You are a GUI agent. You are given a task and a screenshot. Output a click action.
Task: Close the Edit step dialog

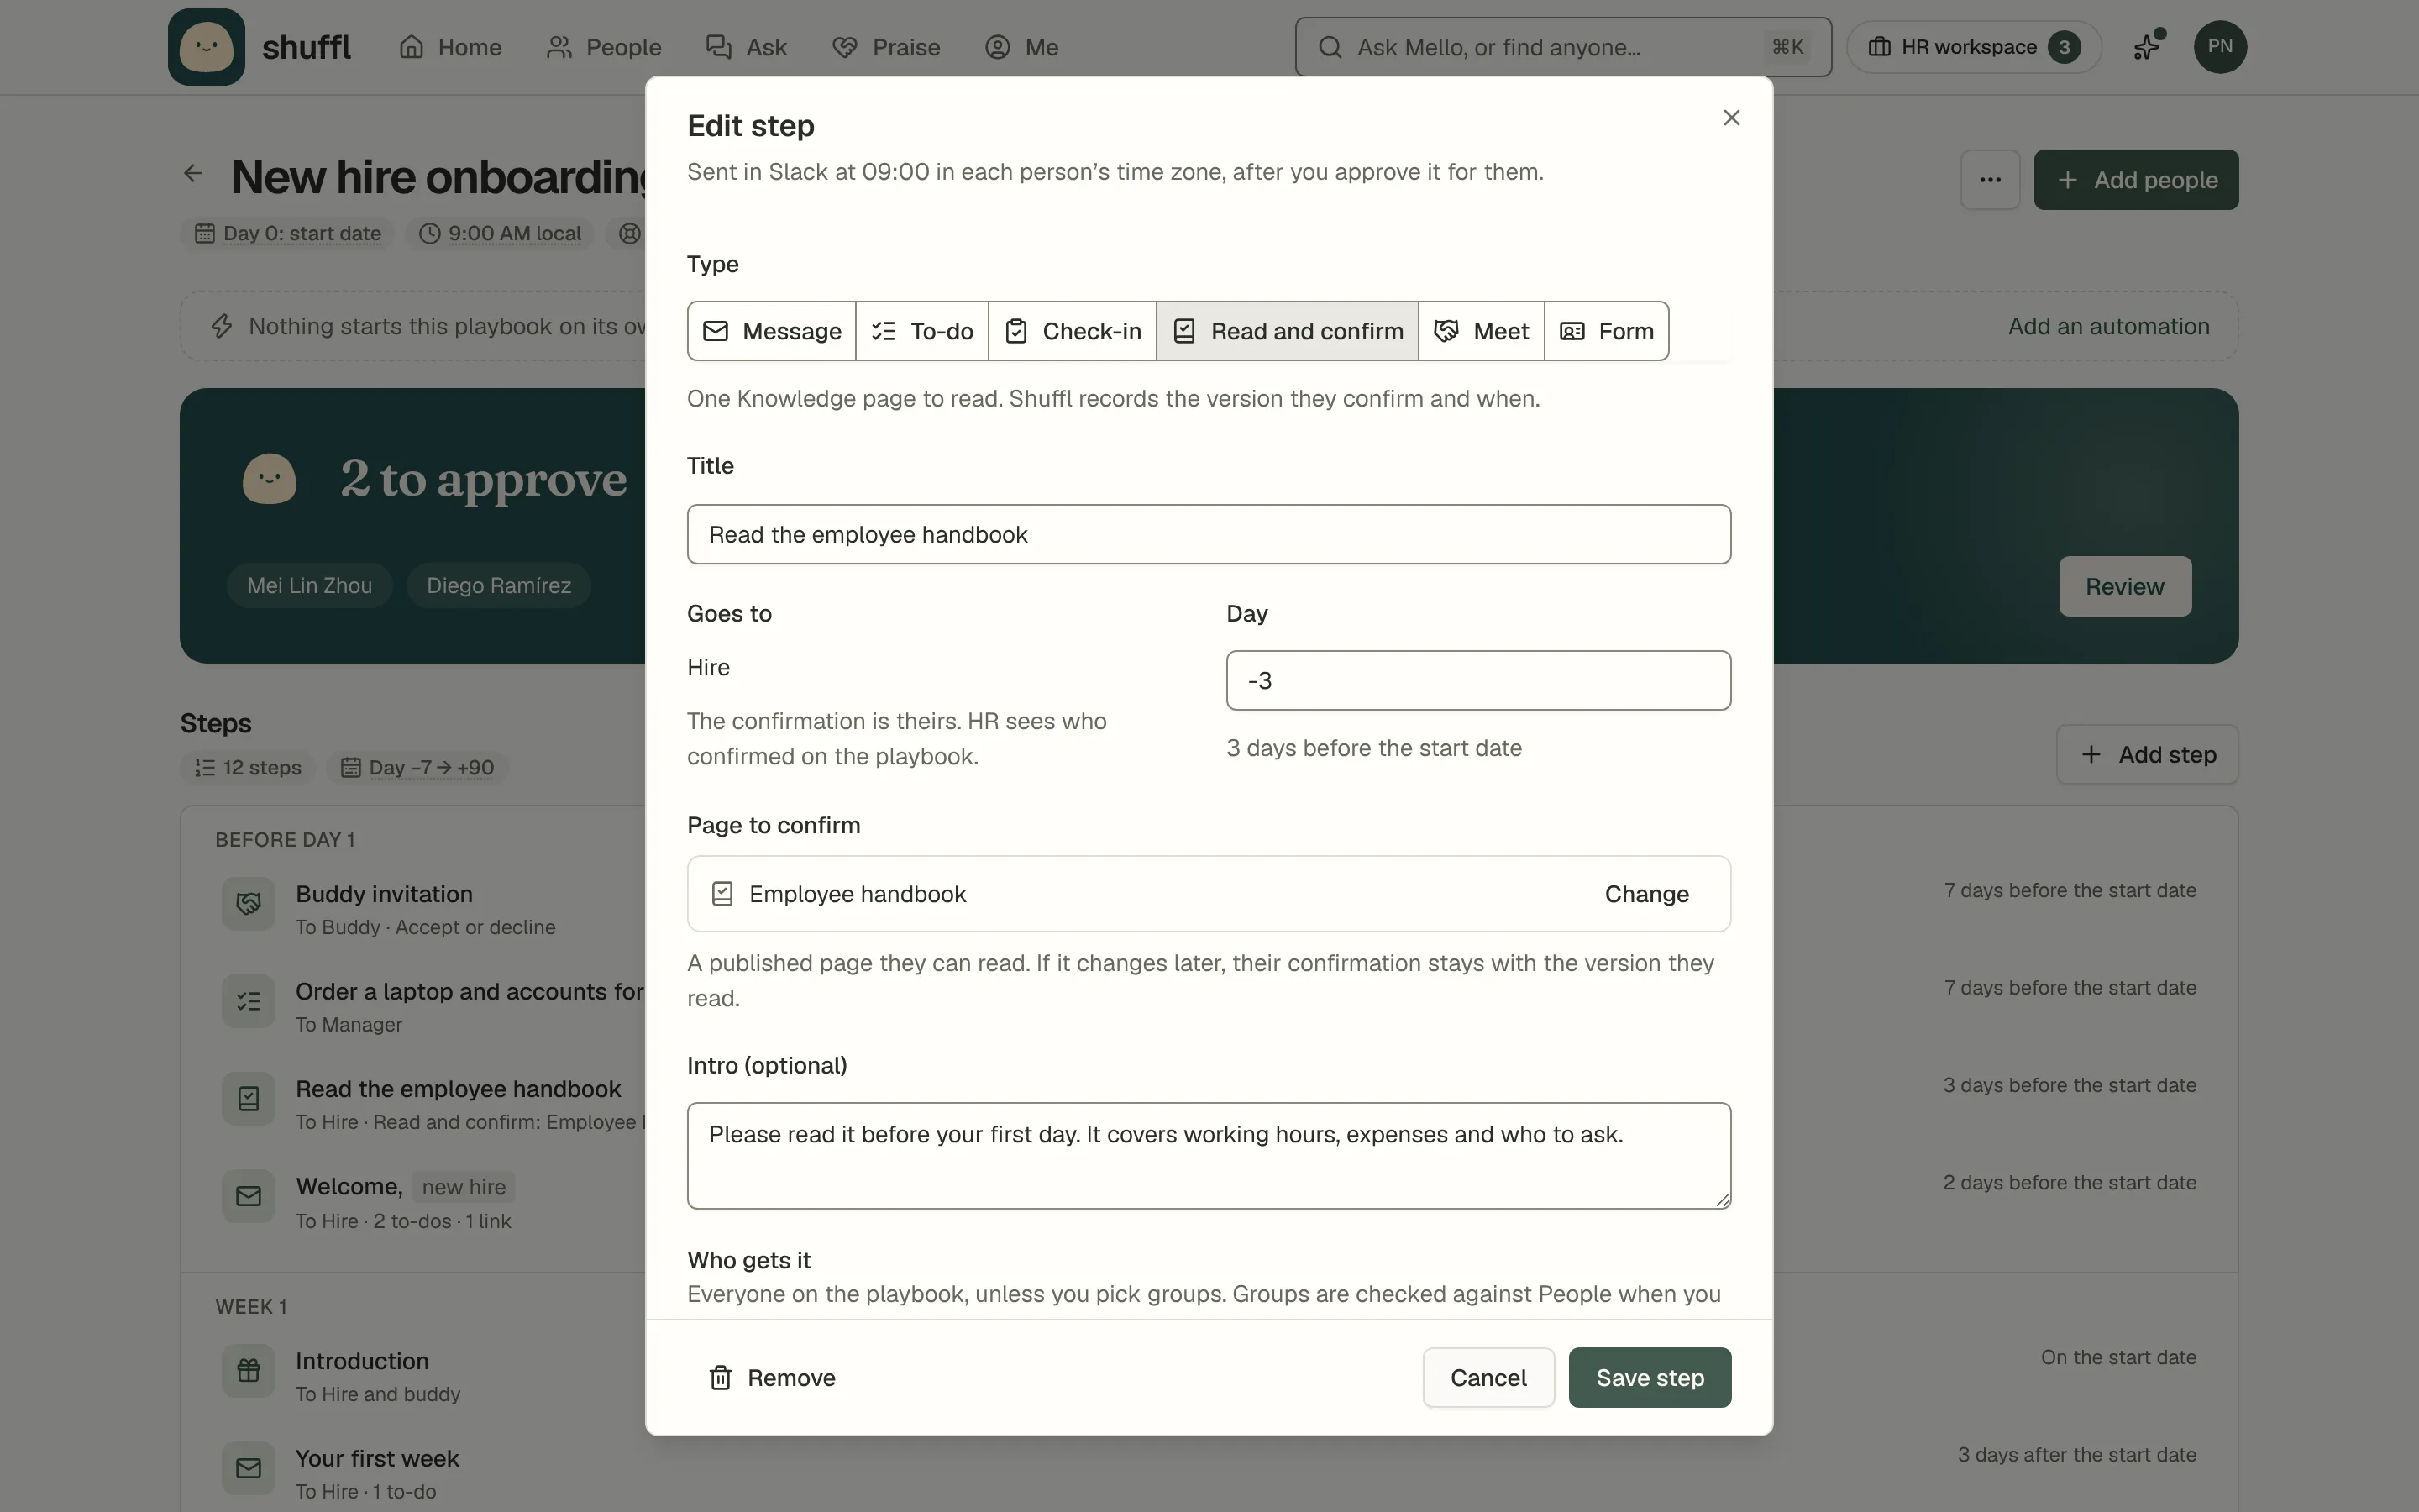pyautogui.click(x=1731, y=118)
